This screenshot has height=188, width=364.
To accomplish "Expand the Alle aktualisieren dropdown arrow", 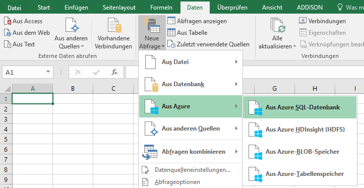I will 294,46.
